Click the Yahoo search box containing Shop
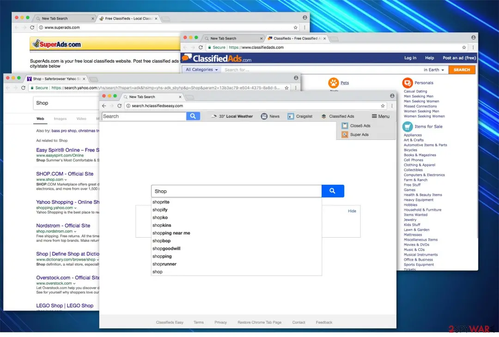This screenshot has height=337, width=499. (66, 103)
